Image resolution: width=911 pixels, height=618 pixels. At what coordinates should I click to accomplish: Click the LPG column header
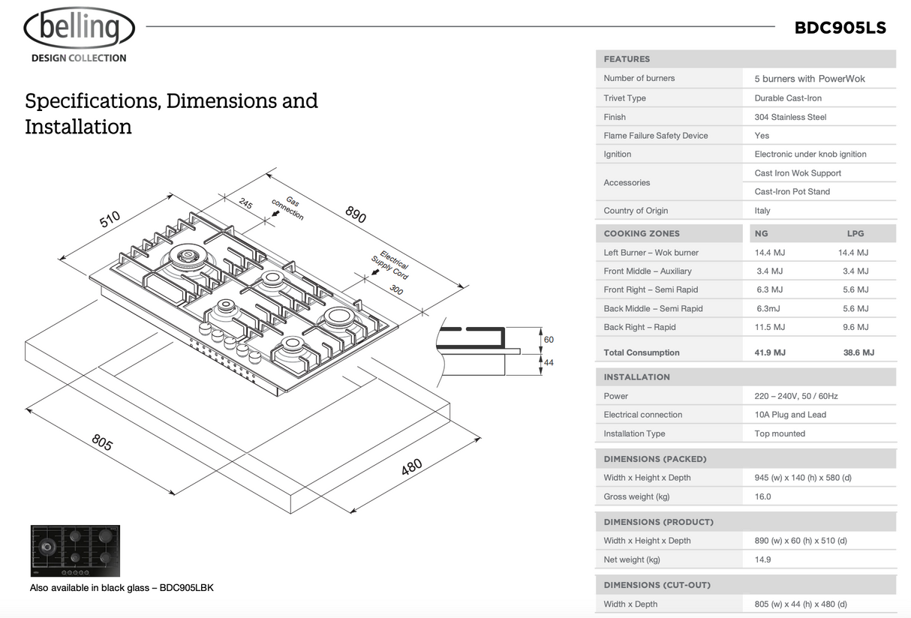click(855, 233)
